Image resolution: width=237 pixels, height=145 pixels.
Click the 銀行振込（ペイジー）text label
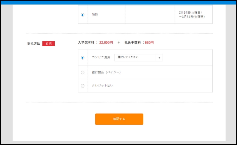106,72
